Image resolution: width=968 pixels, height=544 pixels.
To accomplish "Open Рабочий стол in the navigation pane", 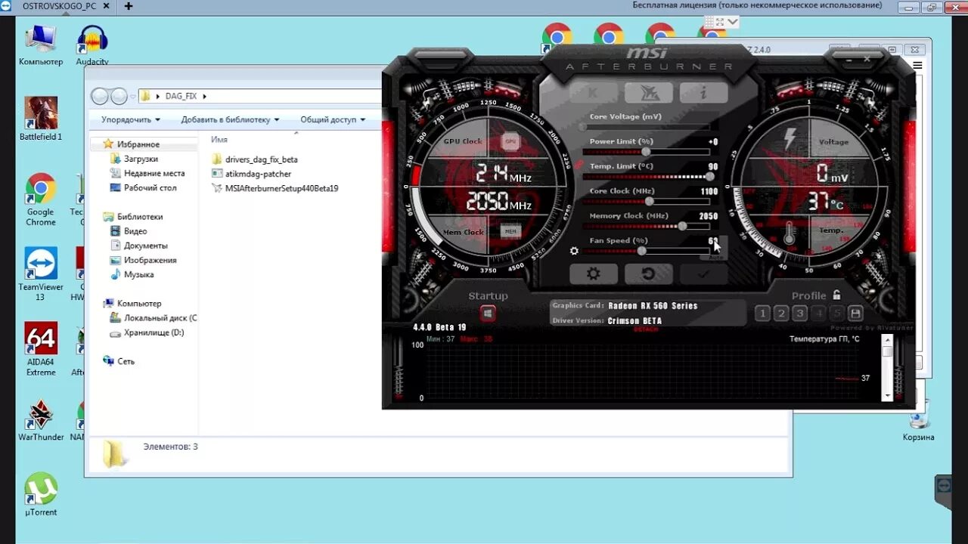I will (144, 187).
